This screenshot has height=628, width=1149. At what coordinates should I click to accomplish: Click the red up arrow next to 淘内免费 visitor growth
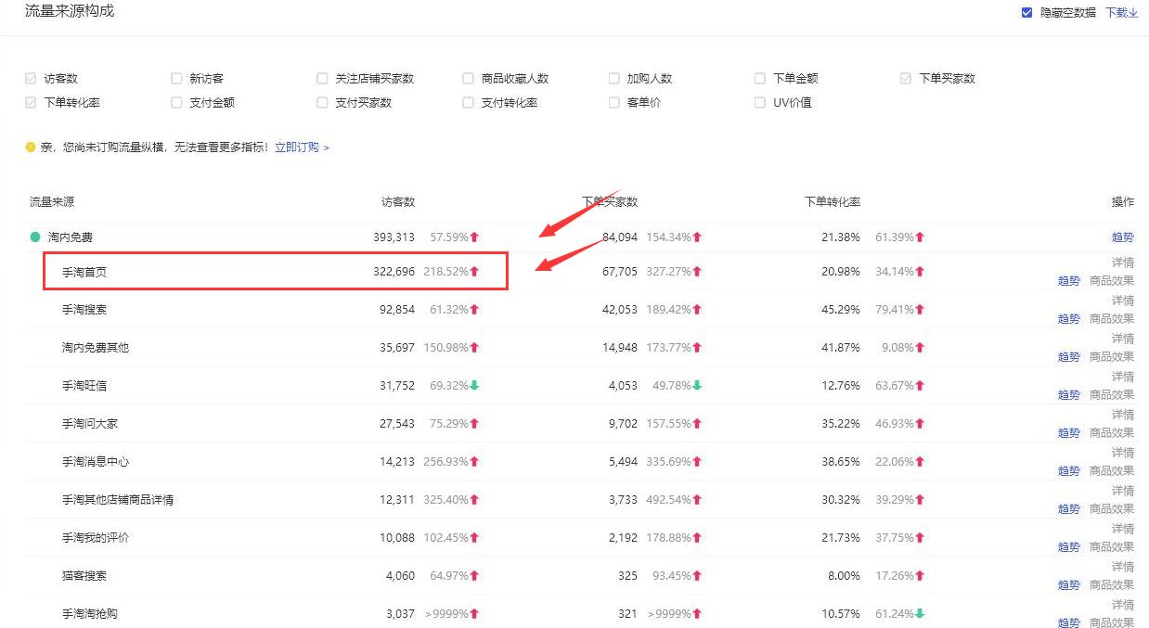tap(474, 237)
